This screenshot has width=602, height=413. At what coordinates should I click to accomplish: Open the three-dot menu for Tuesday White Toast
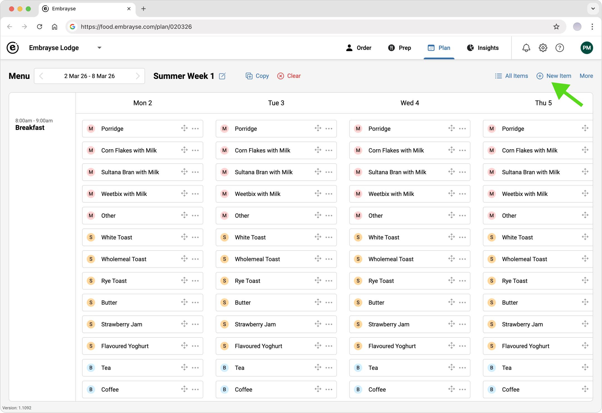pyautogui.click(x=329, y=237)
